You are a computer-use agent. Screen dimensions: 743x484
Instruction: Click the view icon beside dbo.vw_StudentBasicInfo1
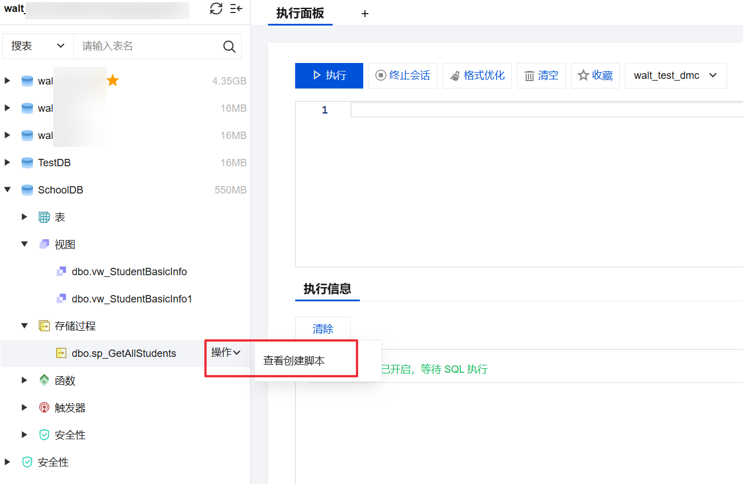pos(61,299)
